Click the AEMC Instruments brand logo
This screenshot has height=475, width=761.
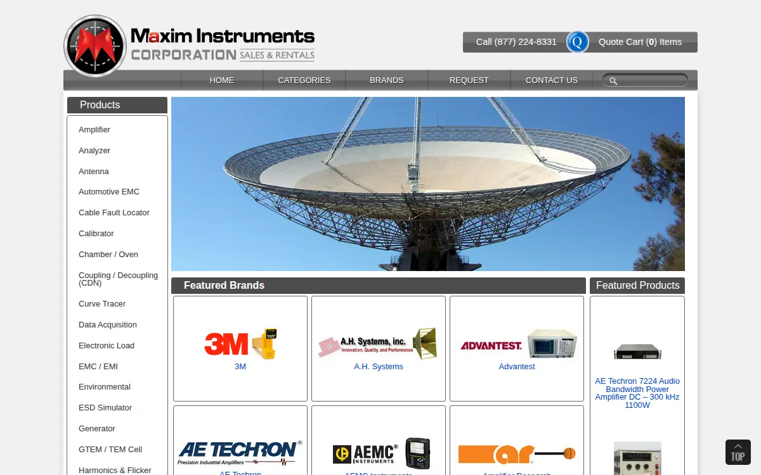pos(382,453)
